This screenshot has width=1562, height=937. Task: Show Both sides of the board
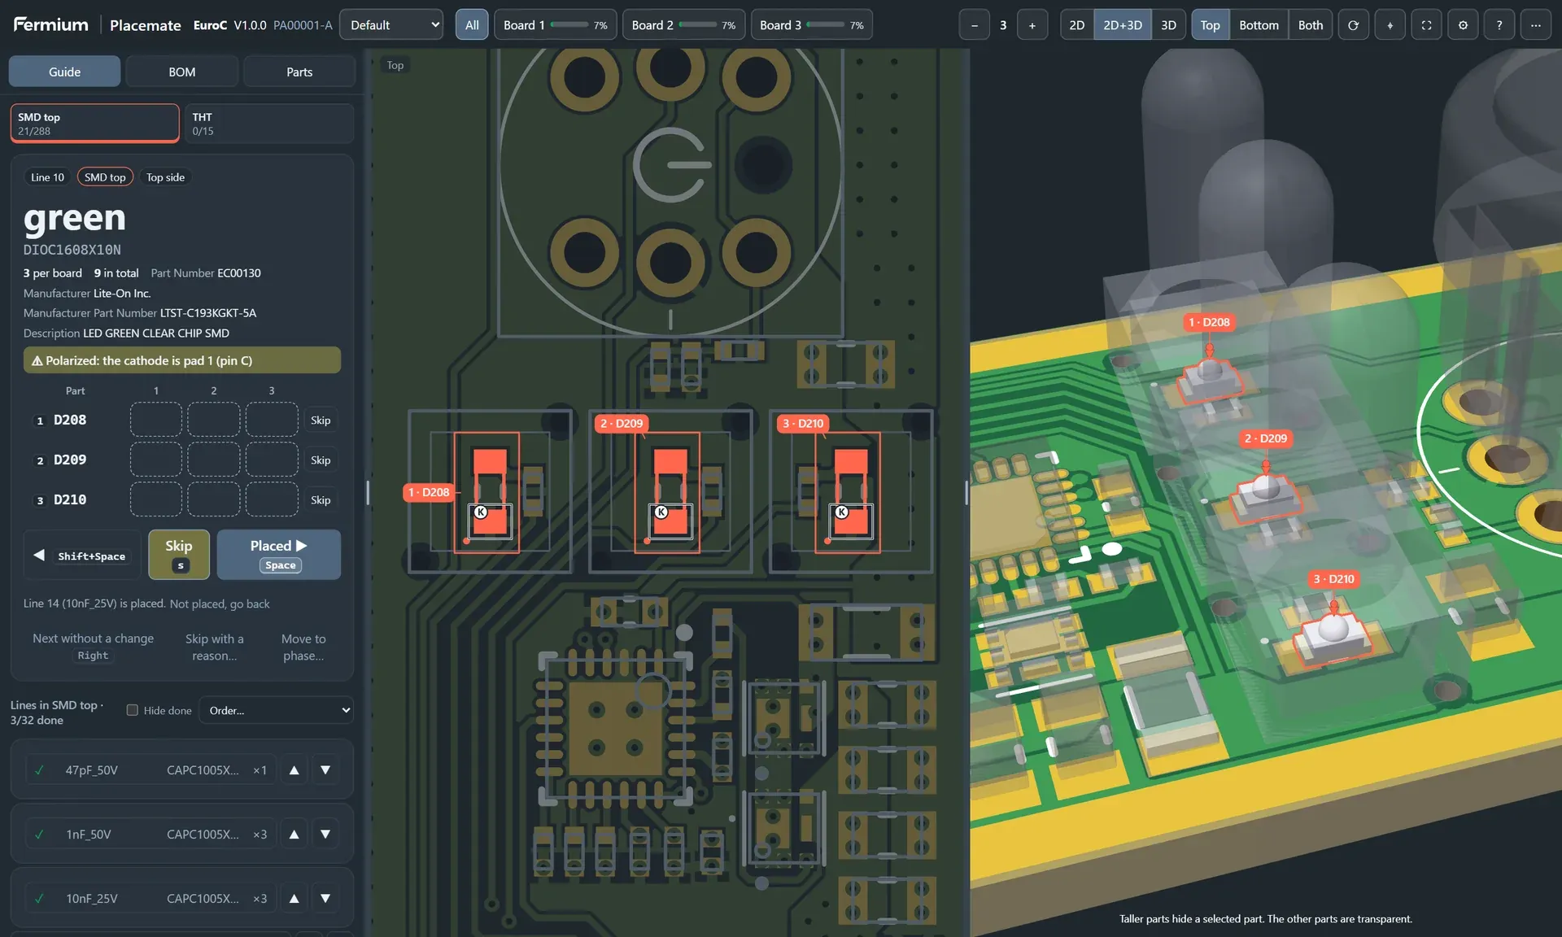(x=1310, y=25)
